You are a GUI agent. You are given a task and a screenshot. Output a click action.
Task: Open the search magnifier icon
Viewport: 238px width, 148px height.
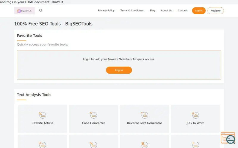(41, 10)
